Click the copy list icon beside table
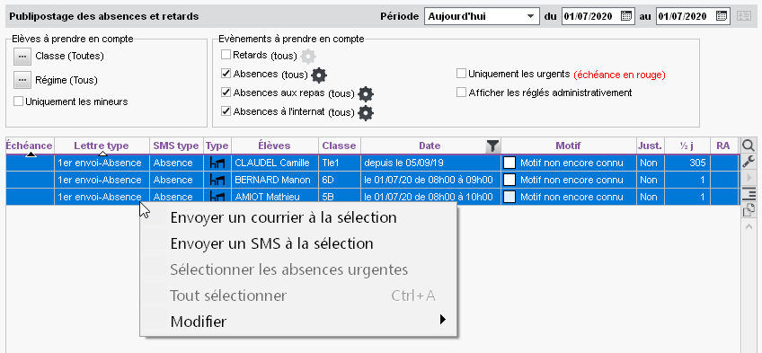 (x=749, y=209)
